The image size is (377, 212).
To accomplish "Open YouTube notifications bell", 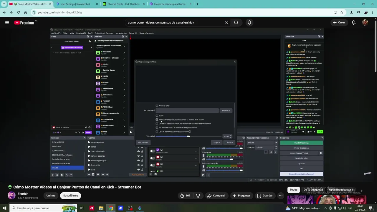I will (354, 22).
